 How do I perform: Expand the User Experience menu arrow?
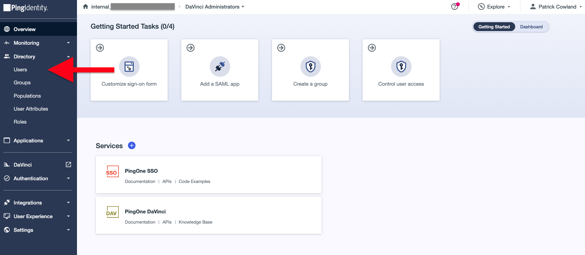pos(68,216)
